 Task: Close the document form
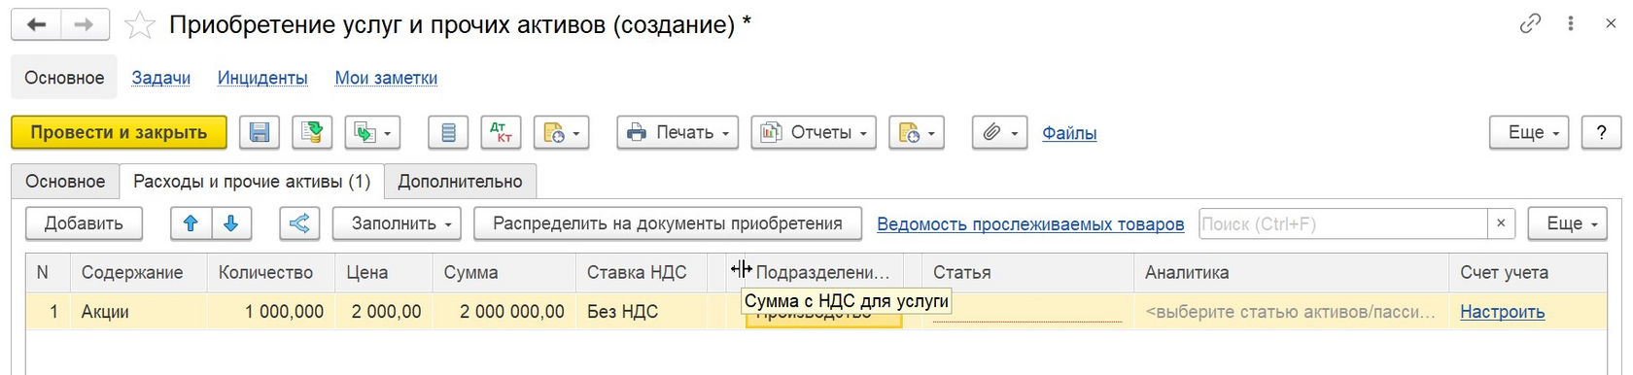pyautogui.click(x=1611, y=24)
